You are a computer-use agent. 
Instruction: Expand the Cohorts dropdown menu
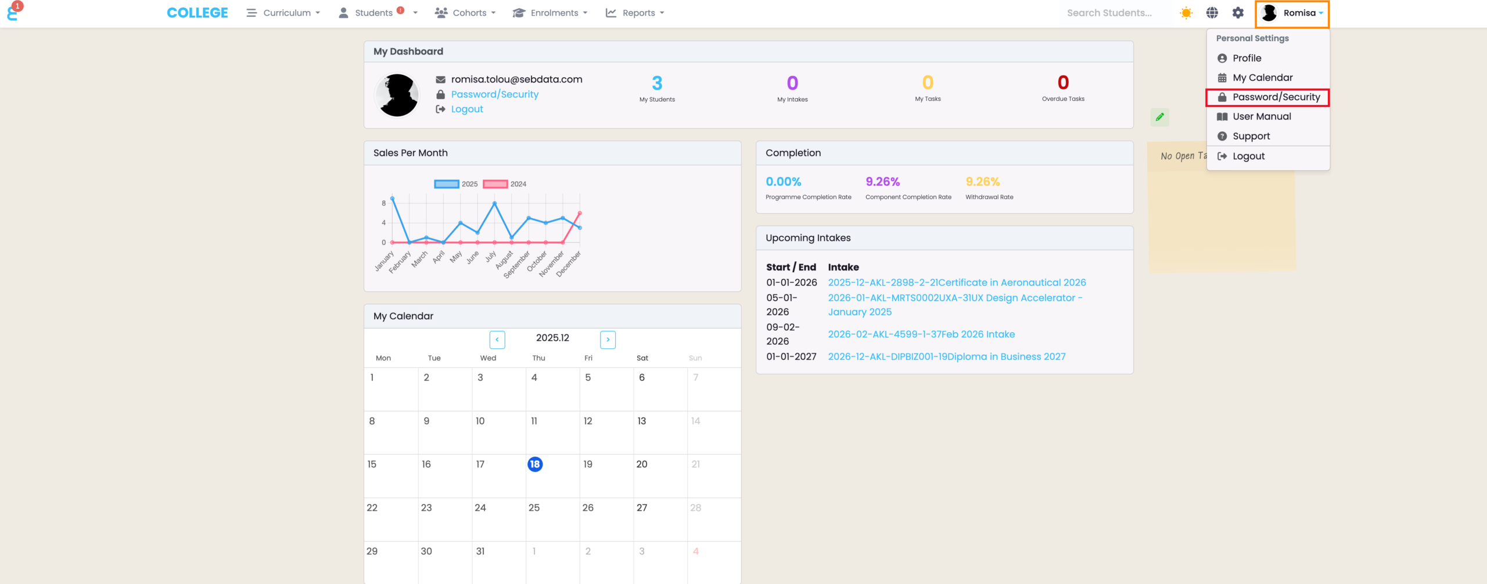tap(465, 13)
